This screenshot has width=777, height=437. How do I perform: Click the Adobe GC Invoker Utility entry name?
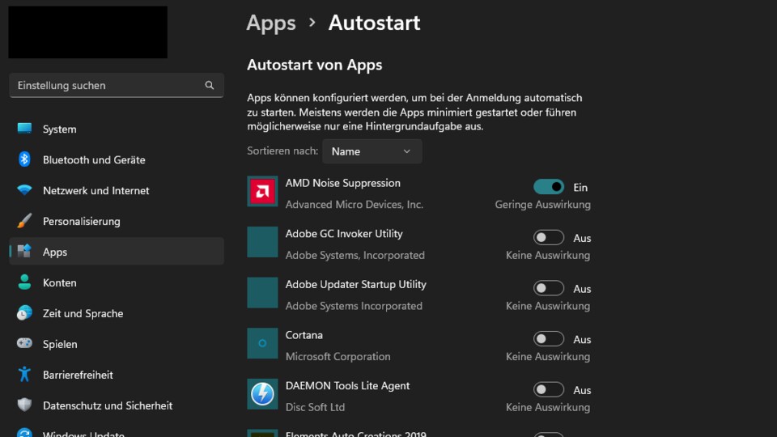pyautogui.click(x=344, y=233)
